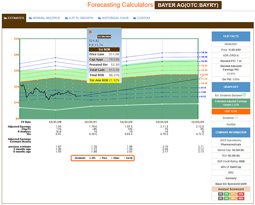
Task: Click the green 0% badge in 1Y row
Action: pyautogui.click(x=227, y=194)
